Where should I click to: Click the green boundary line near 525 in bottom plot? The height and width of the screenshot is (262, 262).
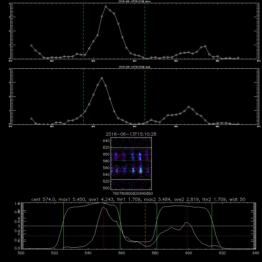point(63,226)
